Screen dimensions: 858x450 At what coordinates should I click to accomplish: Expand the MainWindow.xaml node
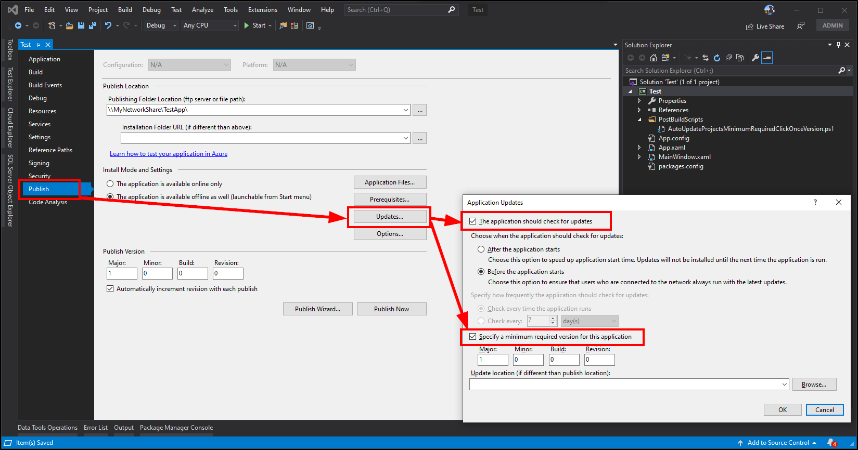(639, 157)
